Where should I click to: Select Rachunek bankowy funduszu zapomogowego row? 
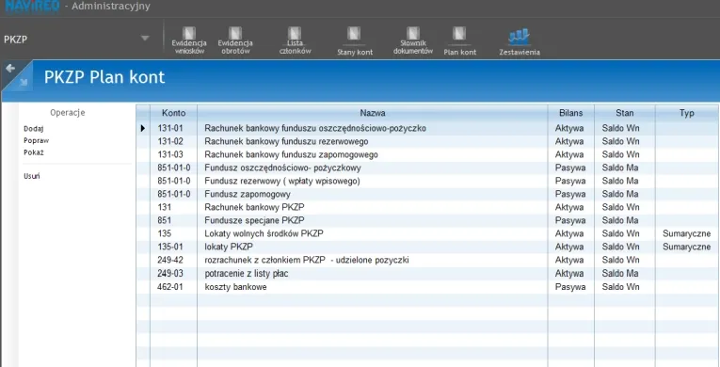pyautogui.click(x=428, y=154)
